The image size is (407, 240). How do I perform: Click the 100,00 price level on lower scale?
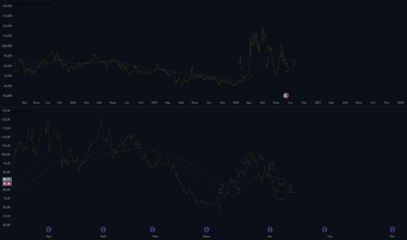tap(6, 154)
